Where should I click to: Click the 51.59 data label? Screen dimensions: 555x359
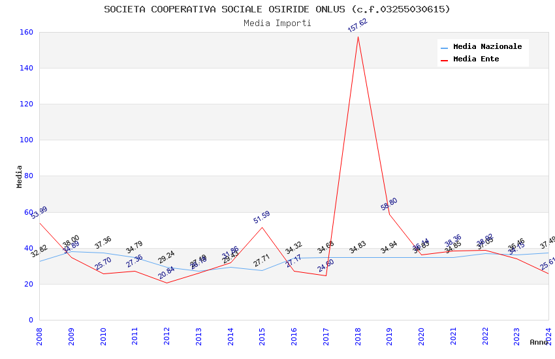pyautogui.click(x=262, y=217)
